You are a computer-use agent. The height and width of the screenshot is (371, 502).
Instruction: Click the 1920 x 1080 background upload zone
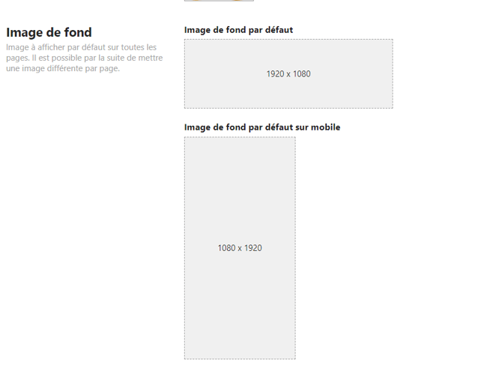click(x=288, y=90)
